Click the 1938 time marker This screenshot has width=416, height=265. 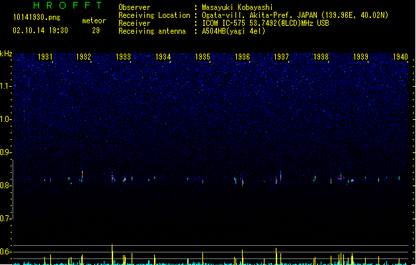coord(321,57)
